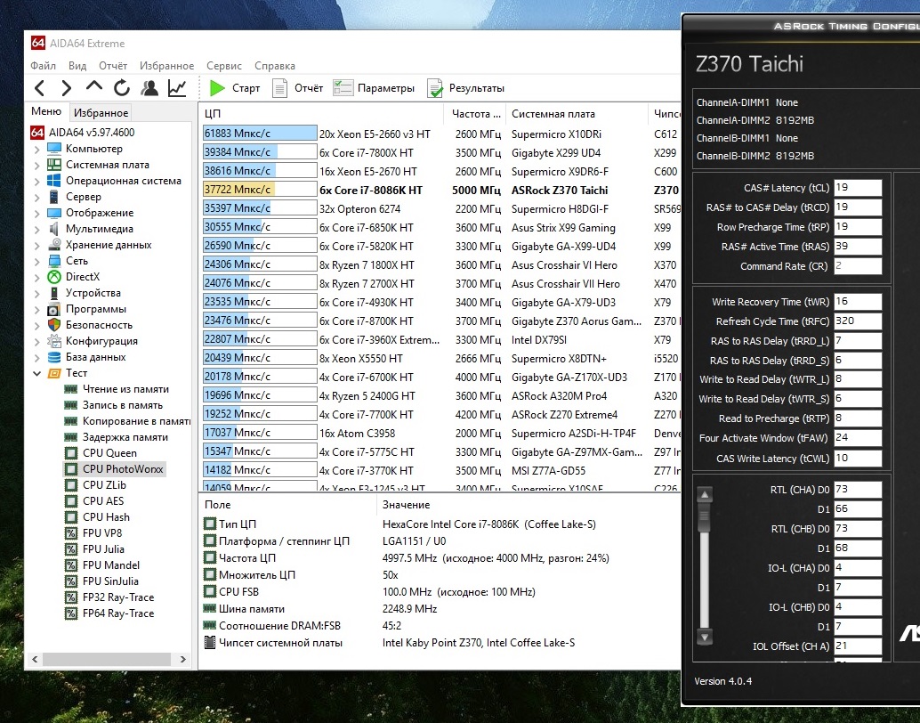Select FP32 Ray-Trace benchmark
This screenshot has height=723, width=920.
[118, 597]
